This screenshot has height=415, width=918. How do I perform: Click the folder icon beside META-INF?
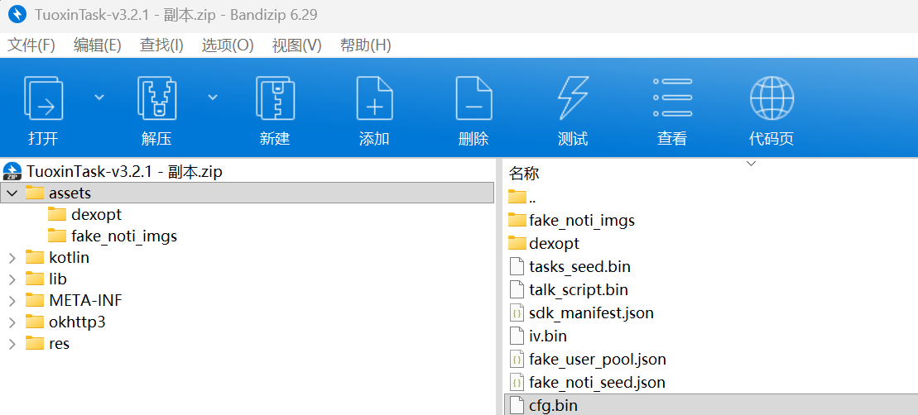(x=35, y=300)
